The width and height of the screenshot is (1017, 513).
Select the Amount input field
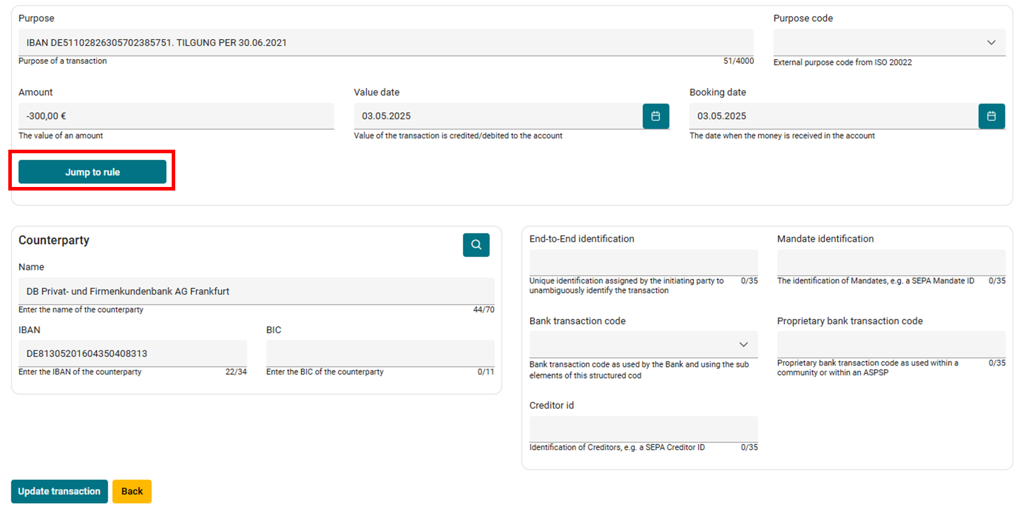point(176,116)
